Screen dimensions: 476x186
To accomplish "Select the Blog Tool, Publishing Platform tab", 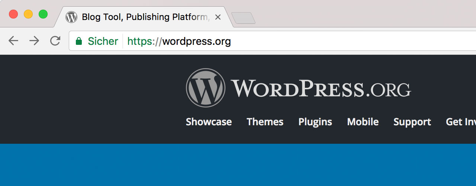I will pos(144,17).
